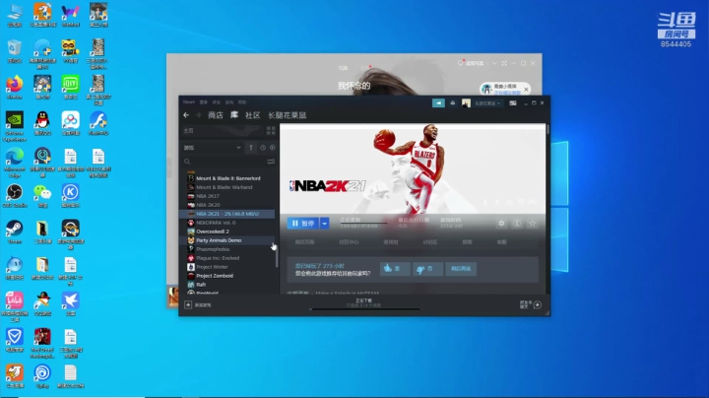Open the WeChat desktop icon

(42, 195)
